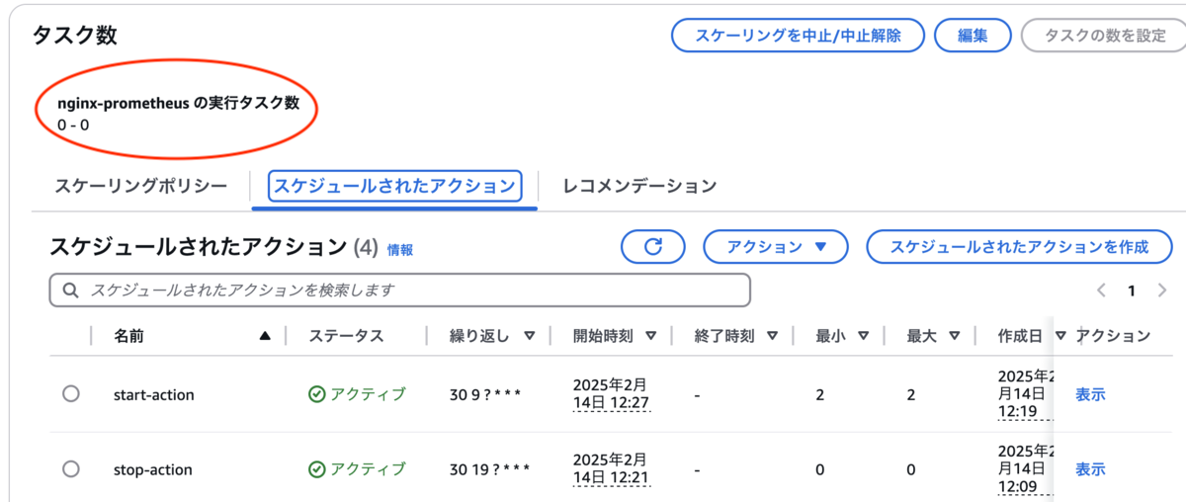
Task: Click スケーリングを中止/中止解除 button
Action: (x=798, y=36)
